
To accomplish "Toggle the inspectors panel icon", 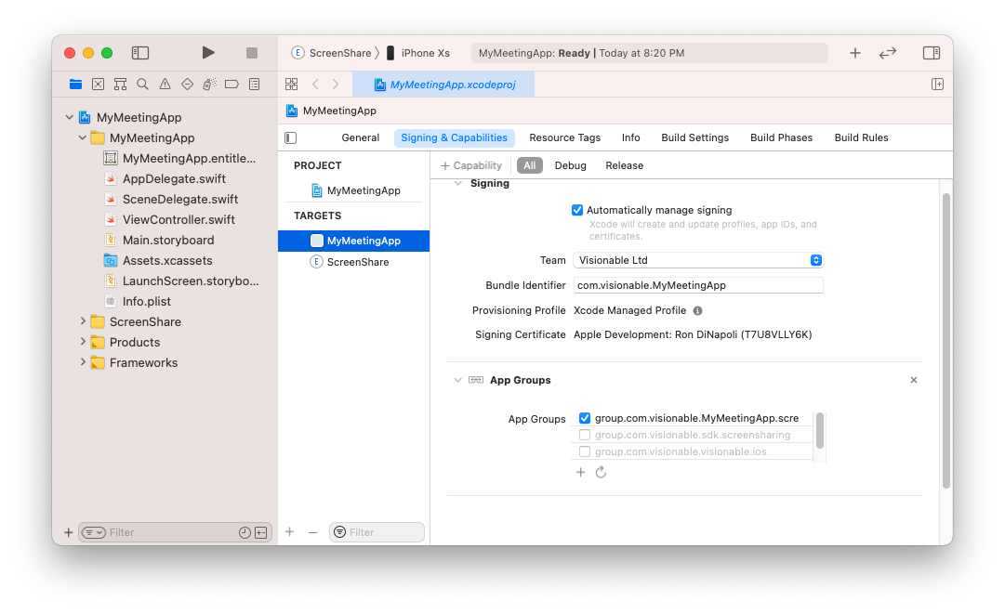I will point(932,53).
